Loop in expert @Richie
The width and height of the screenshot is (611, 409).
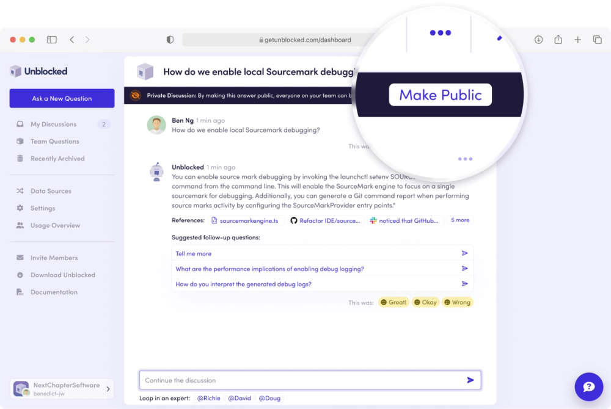pos(208,398)
